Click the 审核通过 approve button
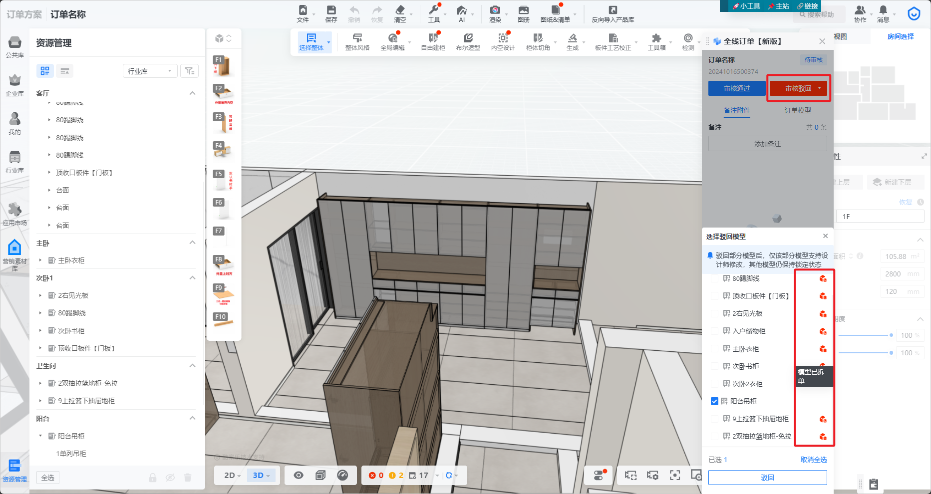The image size is (931, 494). (737, 88)
